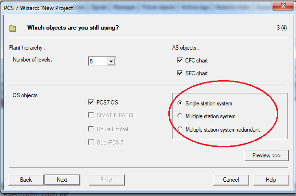
Task: Click the 'Which objects are you still using?' heading
Action: (73, 28)
